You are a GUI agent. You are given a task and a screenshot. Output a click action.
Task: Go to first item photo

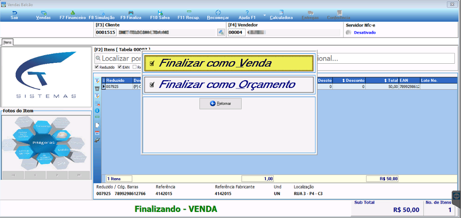coord(13,175)
